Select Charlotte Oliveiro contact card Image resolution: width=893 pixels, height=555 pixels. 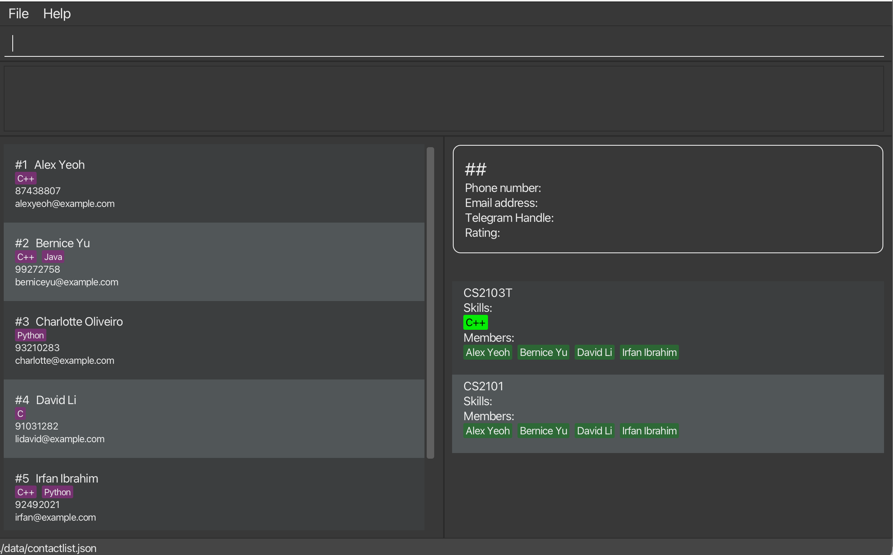tap(214, 341)
